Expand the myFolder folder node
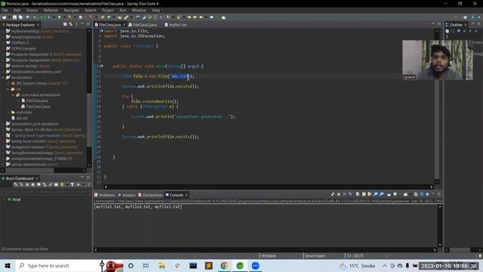The width and height of the screenshot is (483, 272). (8, 113)
